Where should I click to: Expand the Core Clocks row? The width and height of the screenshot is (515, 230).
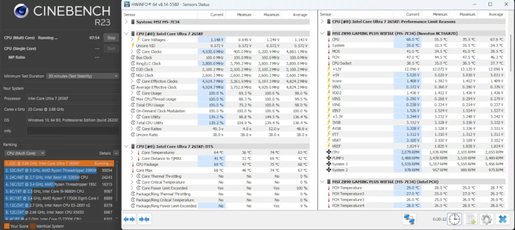132,52
